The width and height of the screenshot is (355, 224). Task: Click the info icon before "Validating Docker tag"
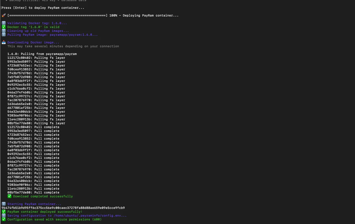click(4, 23)
